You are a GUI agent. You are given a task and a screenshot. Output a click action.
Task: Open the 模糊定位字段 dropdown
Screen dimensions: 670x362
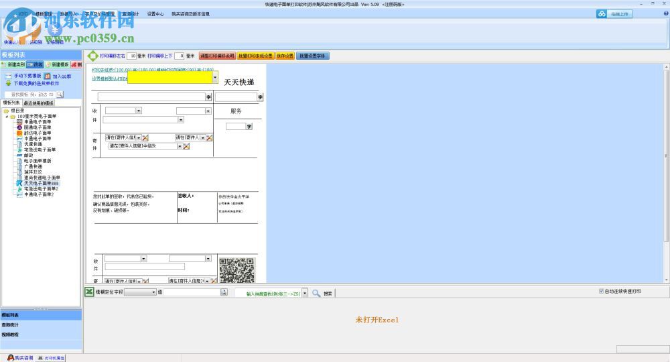click(x=154, y=292)
